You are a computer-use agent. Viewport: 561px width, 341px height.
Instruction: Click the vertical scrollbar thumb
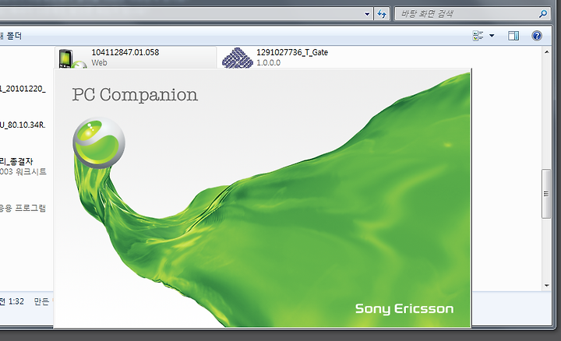point(546,193)
